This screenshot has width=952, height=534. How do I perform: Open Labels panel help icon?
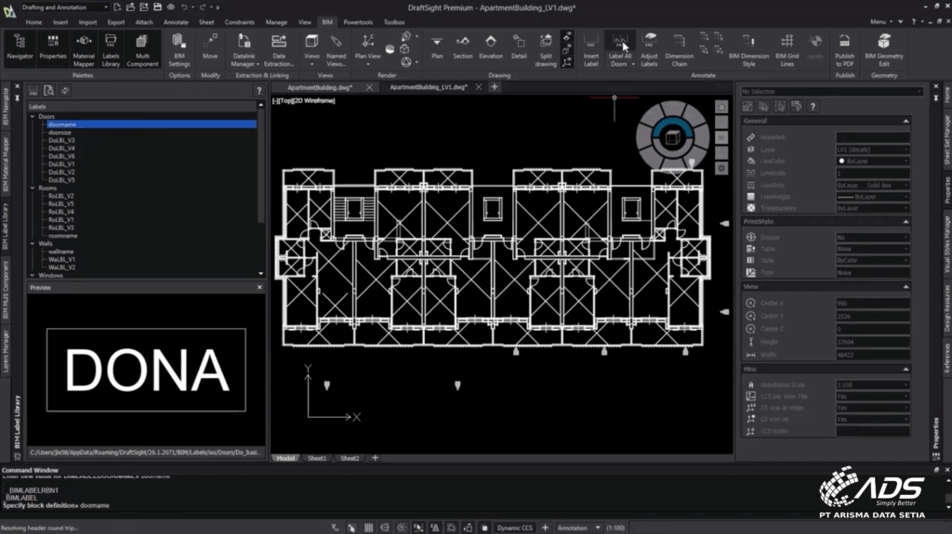pyautogui.click(x=258, y=90)
